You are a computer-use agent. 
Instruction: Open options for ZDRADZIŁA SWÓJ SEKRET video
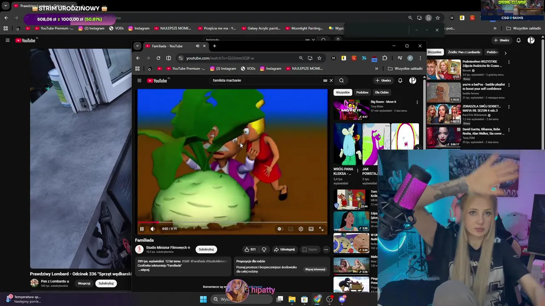click(x=508, y=107)
